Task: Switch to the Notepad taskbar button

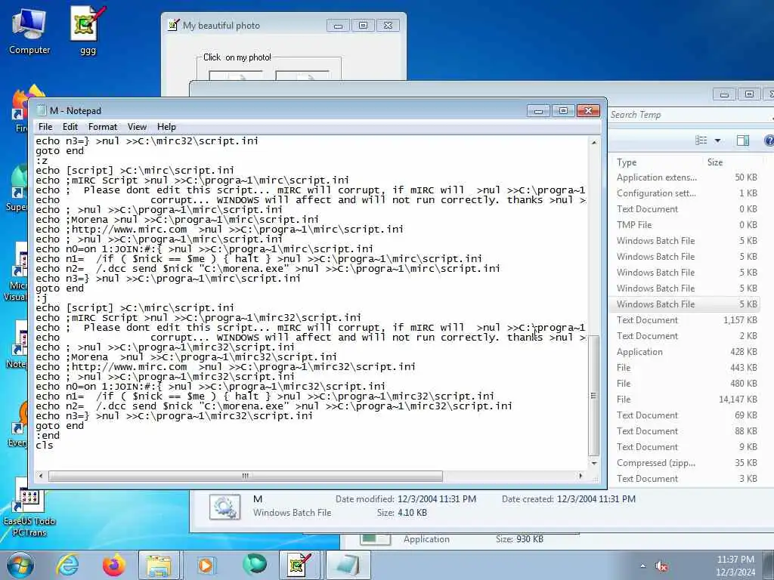Action: point(348,565)
